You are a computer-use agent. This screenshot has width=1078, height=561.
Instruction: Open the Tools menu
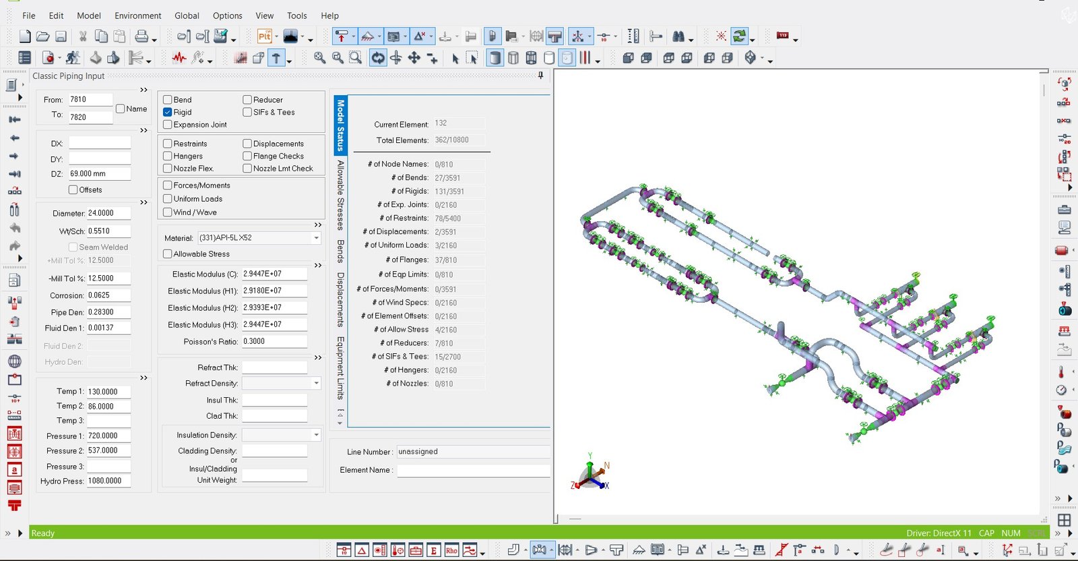(x=296, y=16)
